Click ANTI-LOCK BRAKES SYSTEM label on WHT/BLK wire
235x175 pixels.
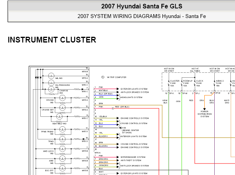tap(135, 92)
